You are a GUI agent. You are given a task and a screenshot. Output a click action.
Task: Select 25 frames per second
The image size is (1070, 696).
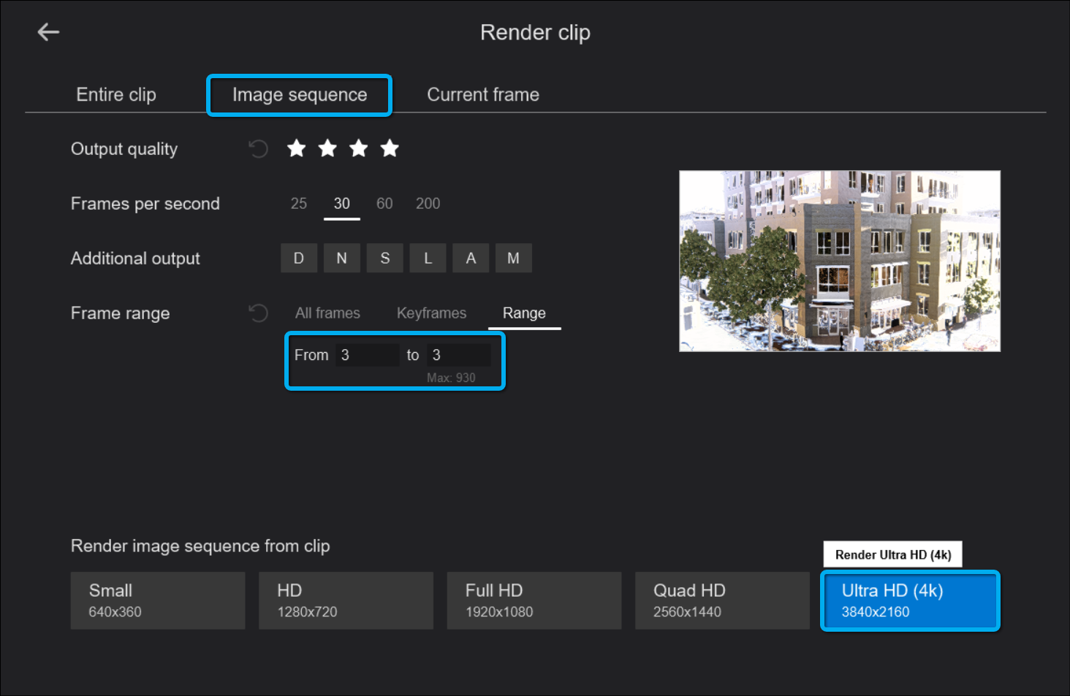pyautogui.click(x=299, y=204)
